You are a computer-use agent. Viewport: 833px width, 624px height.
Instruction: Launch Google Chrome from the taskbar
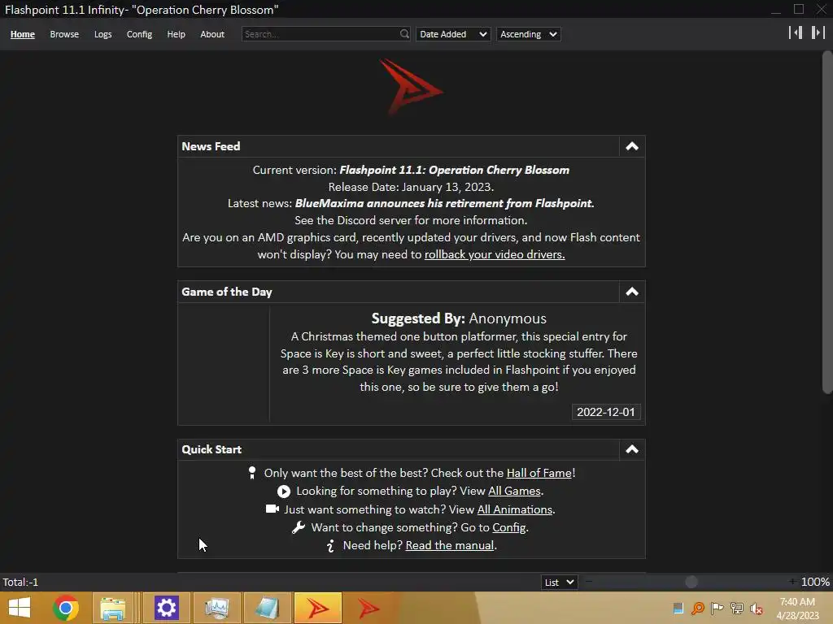[66, 608]
